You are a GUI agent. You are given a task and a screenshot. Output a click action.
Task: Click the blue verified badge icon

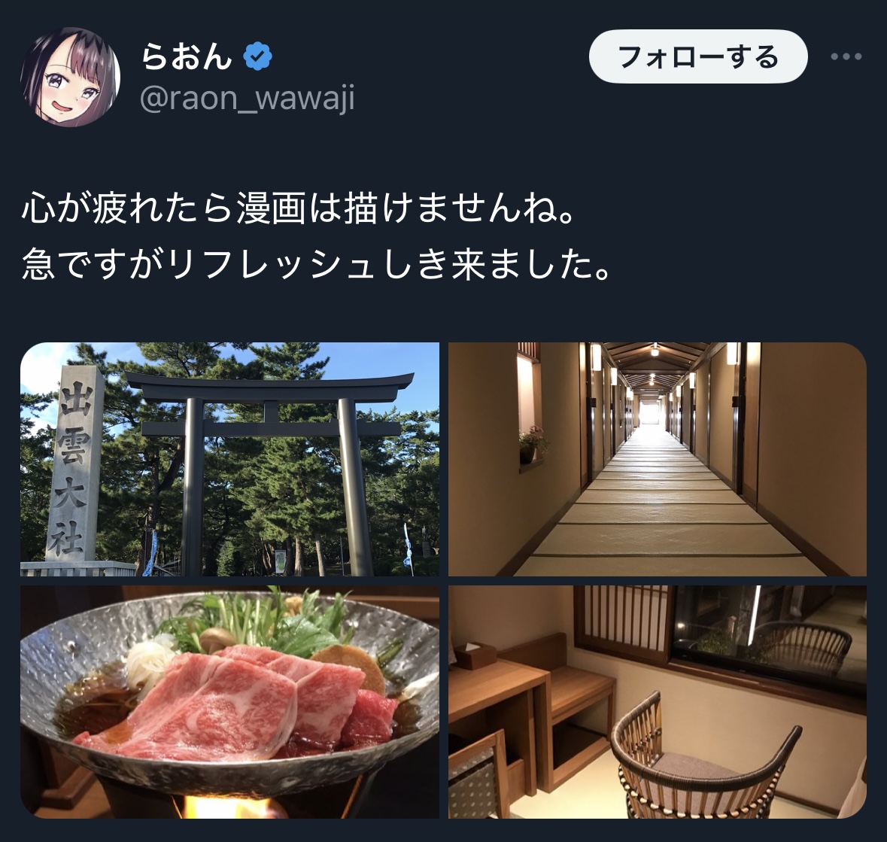pos(258,56)
